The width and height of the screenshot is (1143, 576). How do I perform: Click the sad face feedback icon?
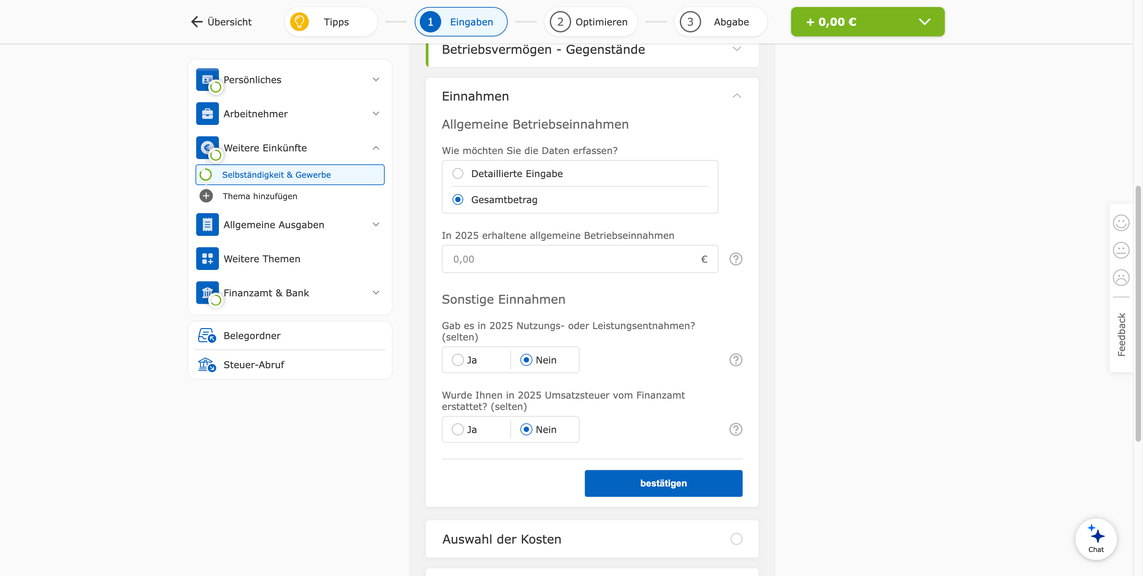tap(1121, 278)
